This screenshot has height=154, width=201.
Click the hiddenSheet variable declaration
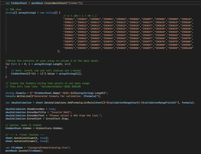(19, 3)
